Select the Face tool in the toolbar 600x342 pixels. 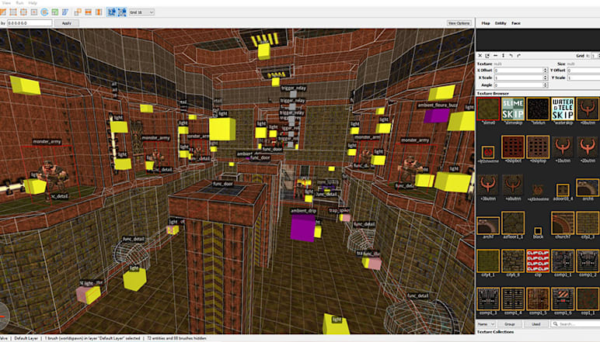tap(34, 12)
